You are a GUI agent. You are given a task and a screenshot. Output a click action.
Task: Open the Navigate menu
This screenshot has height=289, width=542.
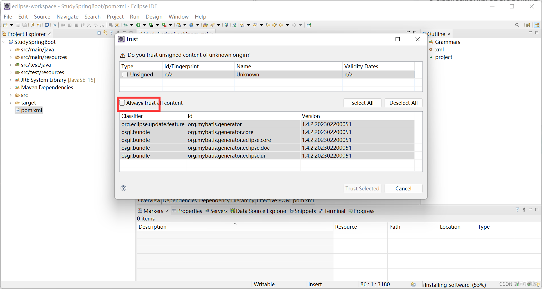pyautogui.click(x=67, y=17)
